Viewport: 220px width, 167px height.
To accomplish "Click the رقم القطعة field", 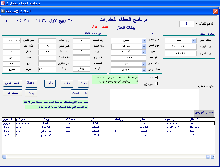I will (47, 41).
